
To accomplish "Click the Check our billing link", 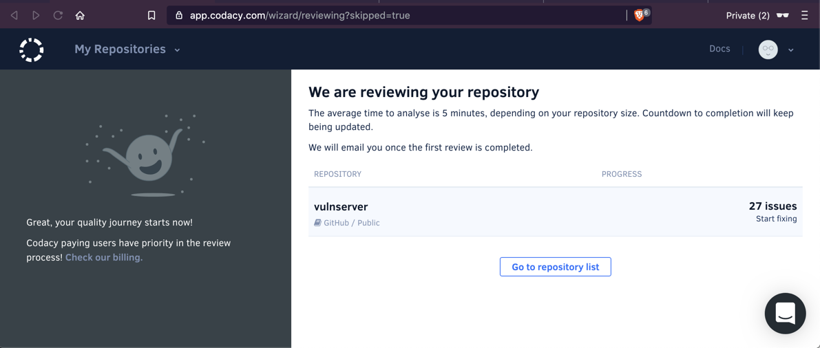I will pyautogui.click(x=104, y=257).
